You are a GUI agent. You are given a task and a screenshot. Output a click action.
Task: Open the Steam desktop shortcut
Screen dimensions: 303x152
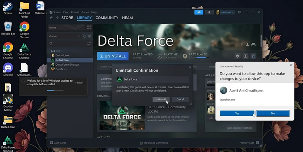(8, 8)
